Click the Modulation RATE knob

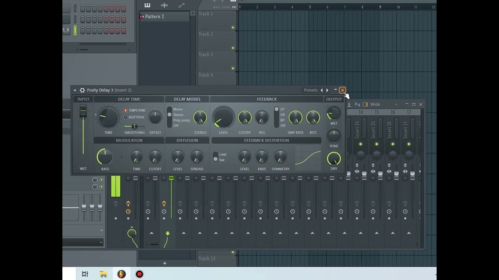105,157
